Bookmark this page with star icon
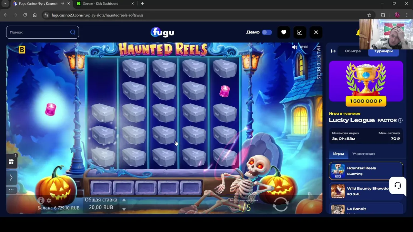This screenshot has height=232, width=413. click(x=369, y=15)
